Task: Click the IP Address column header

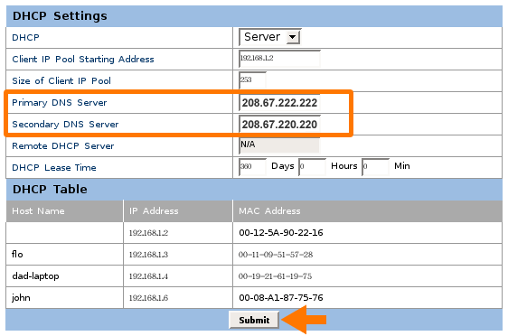Action: coord(154,211)
